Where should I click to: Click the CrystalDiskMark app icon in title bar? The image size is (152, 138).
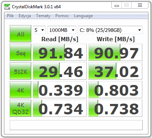click(x=7, y=7)
